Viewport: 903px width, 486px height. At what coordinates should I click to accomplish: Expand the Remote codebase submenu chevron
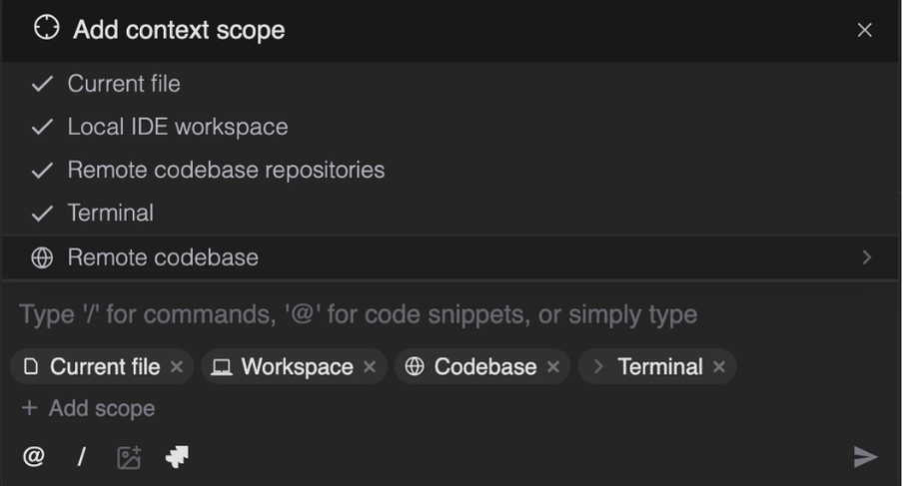click(866, 257)
